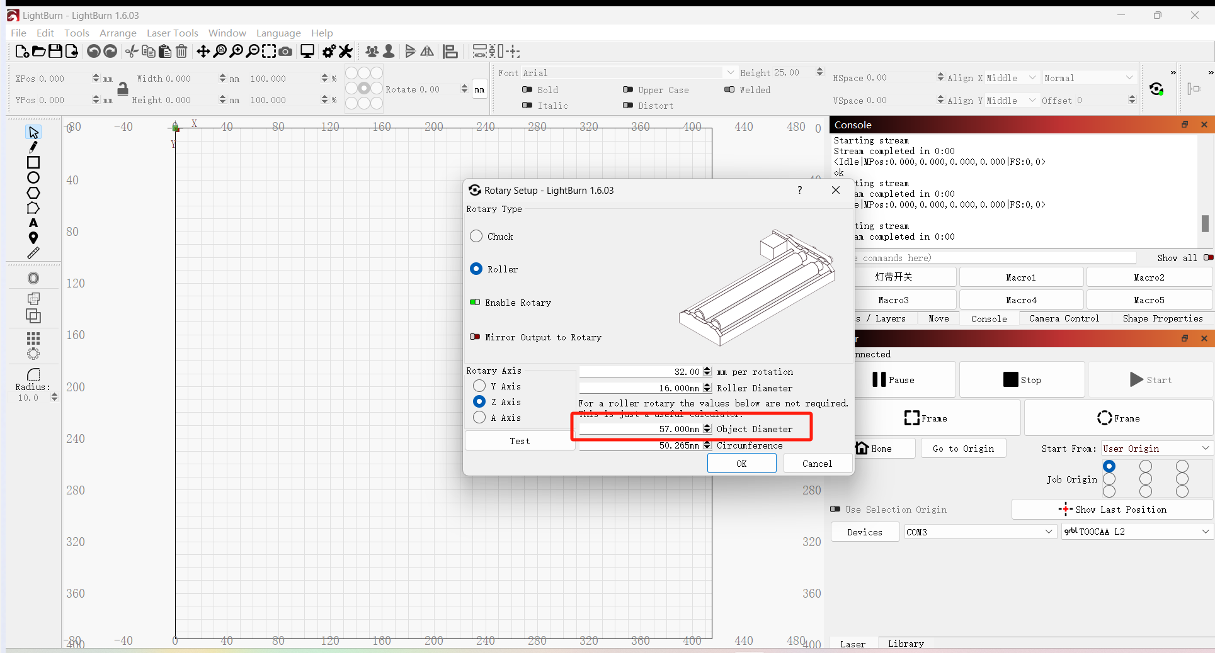Choose the Z Axis rotary axis
The width and height of the screenshot is (1215, 653).
479,401
